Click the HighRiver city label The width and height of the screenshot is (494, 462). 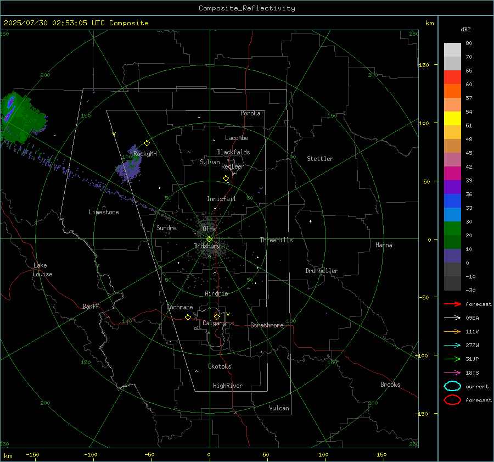228,386
